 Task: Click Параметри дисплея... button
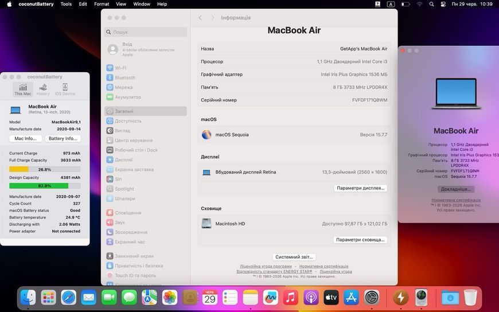tap(361, 188)
